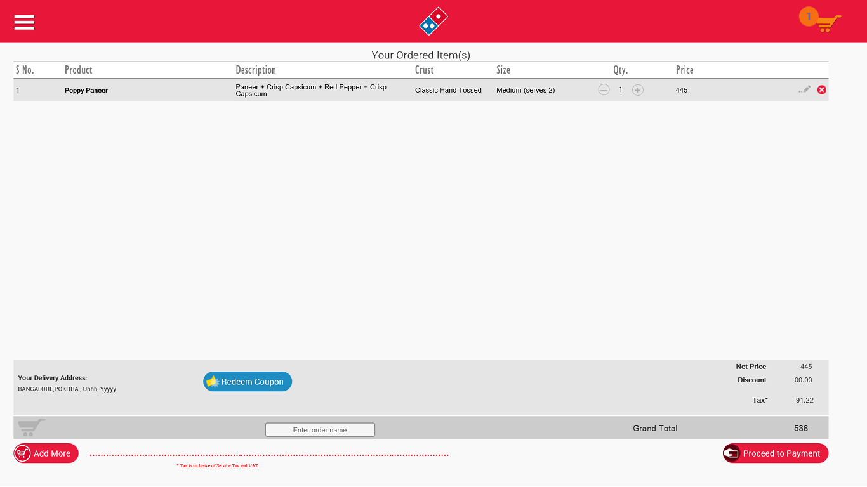867x487 pixels.
Task: Decrease Peppy Paneer quantity
Action: tap(604, 90)
